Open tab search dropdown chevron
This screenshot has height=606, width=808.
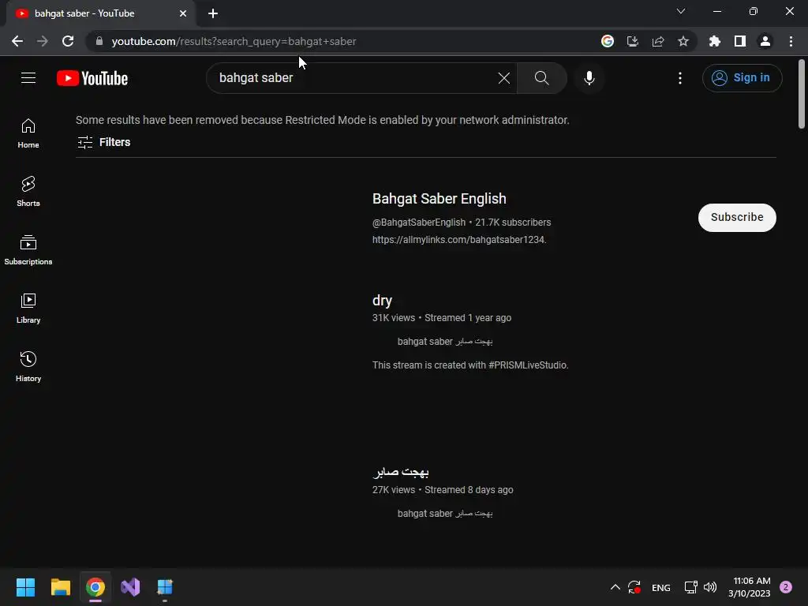click(681, 11)
